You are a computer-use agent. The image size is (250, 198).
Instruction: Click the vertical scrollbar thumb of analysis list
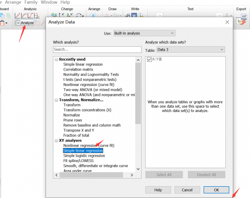click(x=138, y=93)
